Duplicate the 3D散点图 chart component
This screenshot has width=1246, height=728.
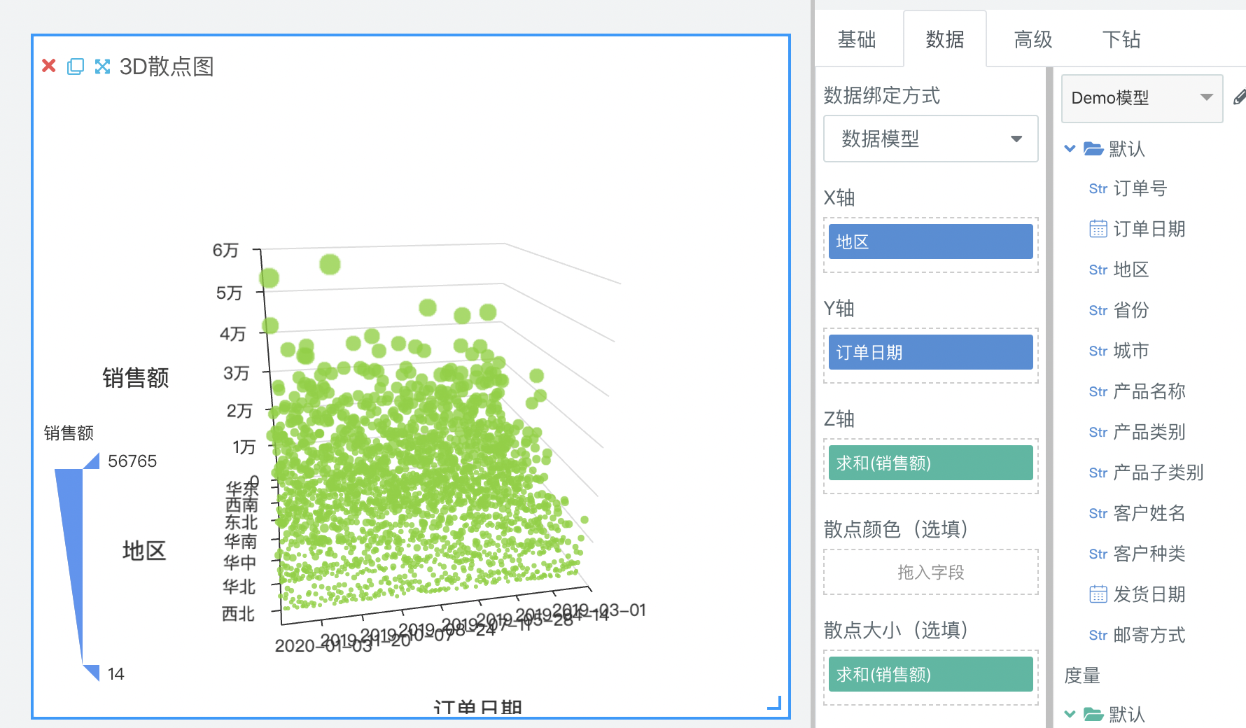pos(76,66)
